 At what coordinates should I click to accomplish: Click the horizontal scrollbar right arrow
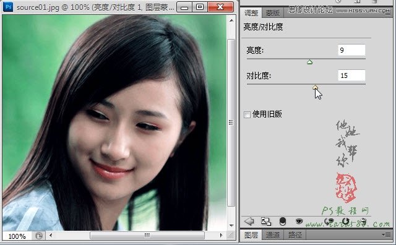[222, 235]
